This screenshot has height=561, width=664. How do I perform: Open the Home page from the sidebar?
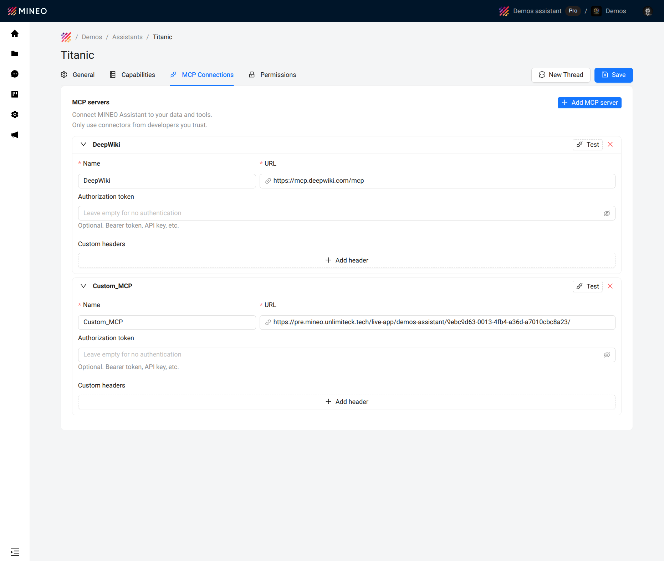tap(15, 33)
